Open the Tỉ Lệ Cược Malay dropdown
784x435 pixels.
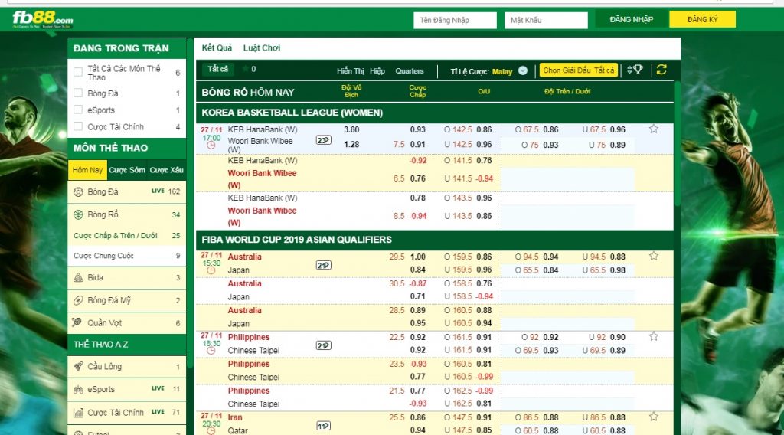pos(523,70)
